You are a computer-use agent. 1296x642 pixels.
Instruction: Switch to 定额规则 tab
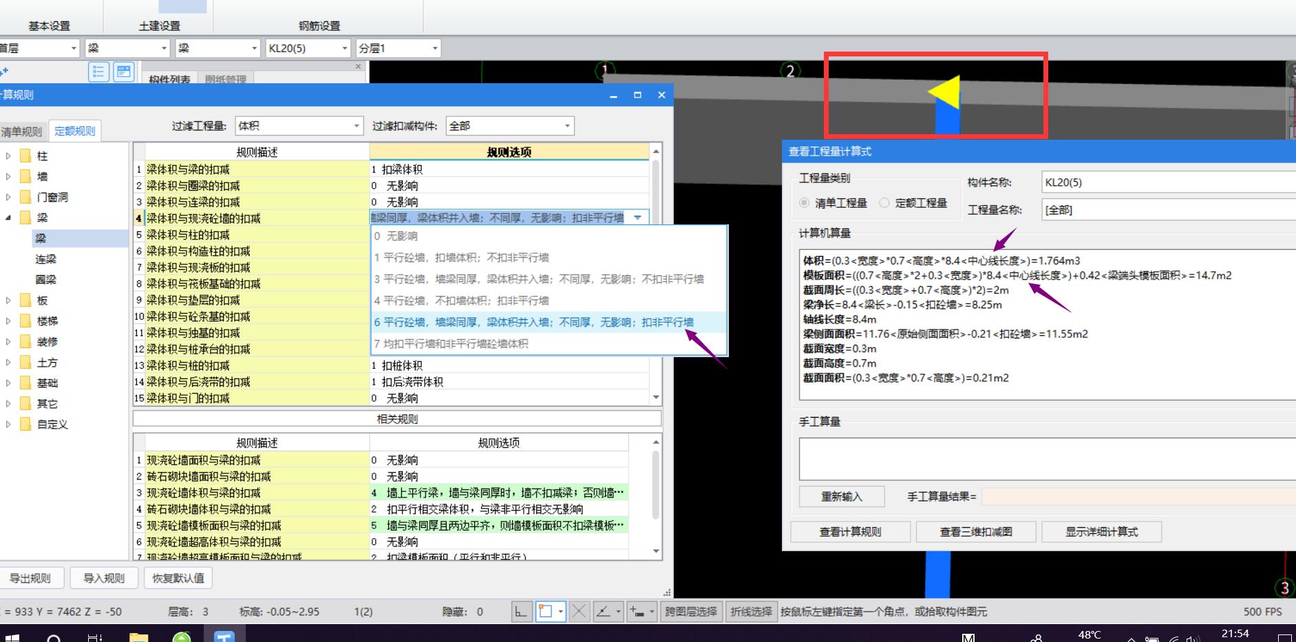click(75, 131)
